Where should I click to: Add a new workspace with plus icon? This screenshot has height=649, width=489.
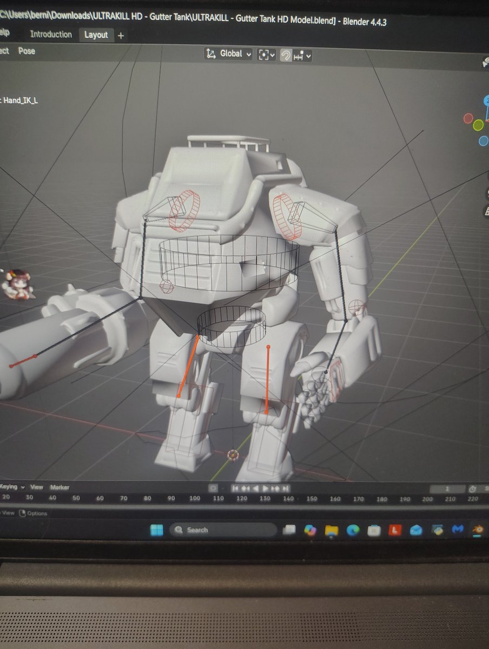[x=121, y=35]
